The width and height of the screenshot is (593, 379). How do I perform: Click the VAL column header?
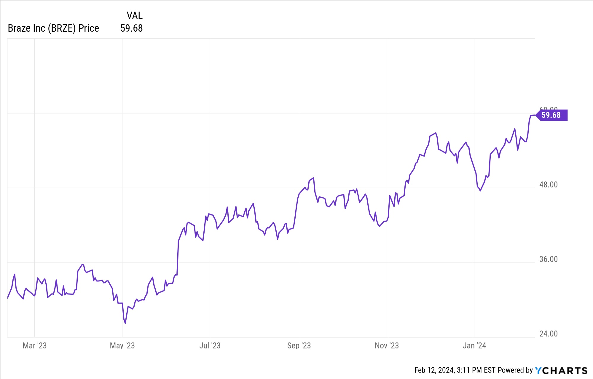[x=134, y=15]
